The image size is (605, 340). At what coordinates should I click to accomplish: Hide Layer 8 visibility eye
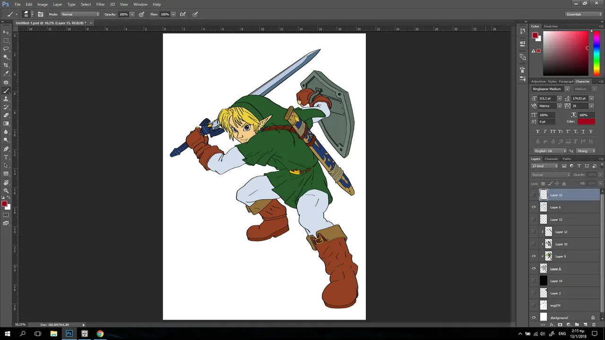[x=534, y=269]
